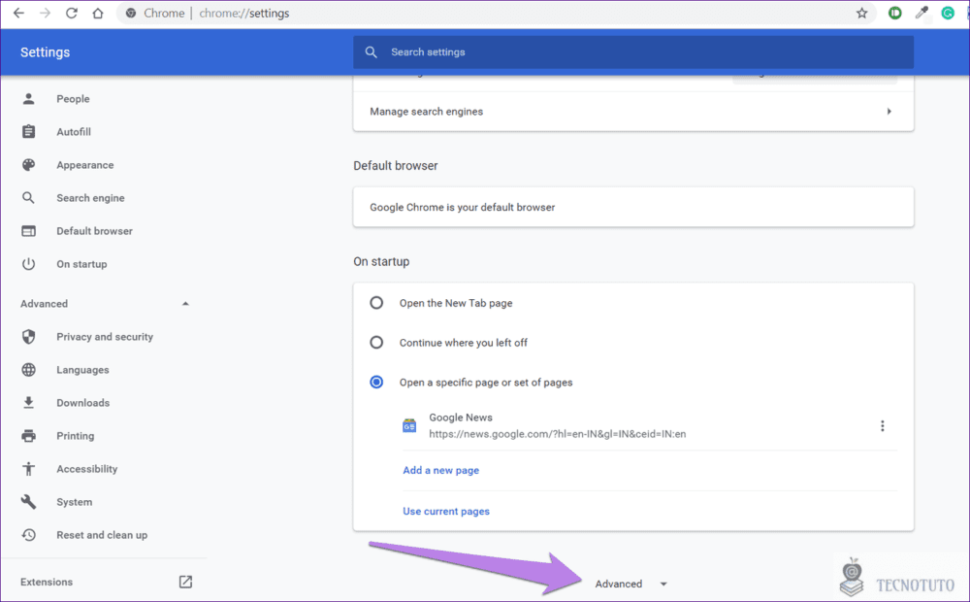Screen dimensions: 970x602
Task: Open Reset and clean up settings
Action: click(x=102, y=535)
